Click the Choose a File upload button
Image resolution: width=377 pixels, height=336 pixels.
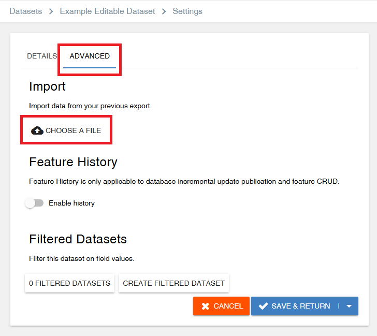click(x=66, y=130)
